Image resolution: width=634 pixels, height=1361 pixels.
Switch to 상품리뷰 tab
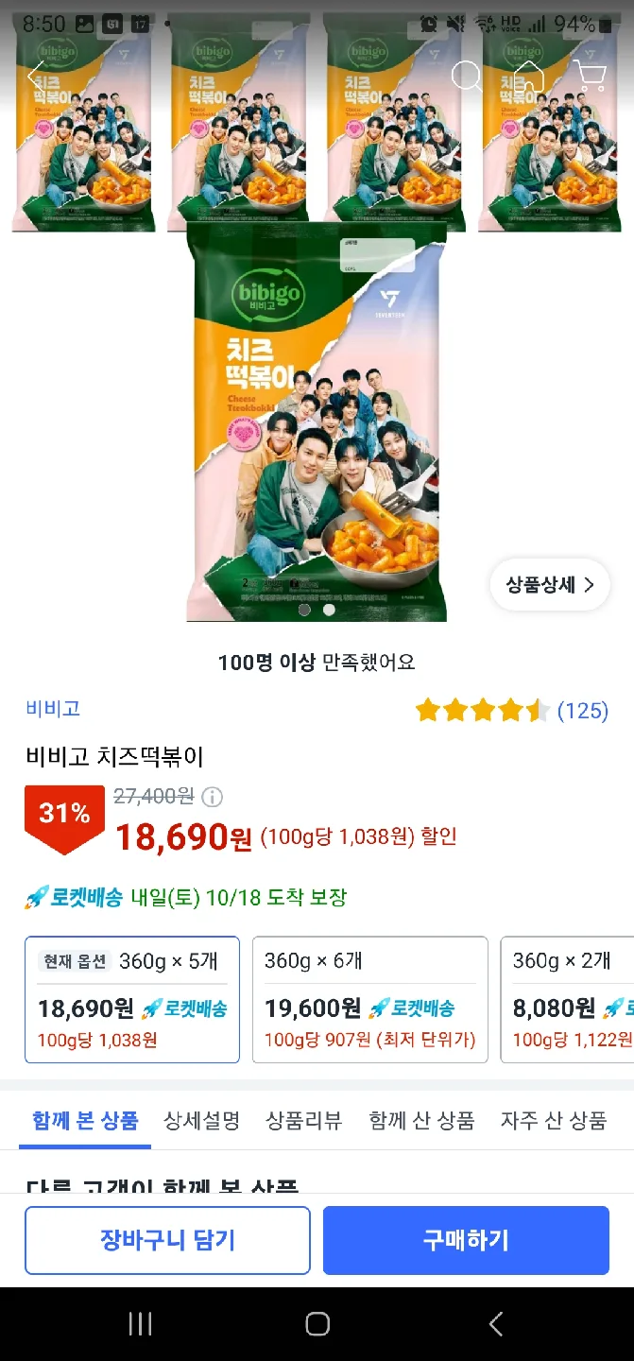(304, 1121)
